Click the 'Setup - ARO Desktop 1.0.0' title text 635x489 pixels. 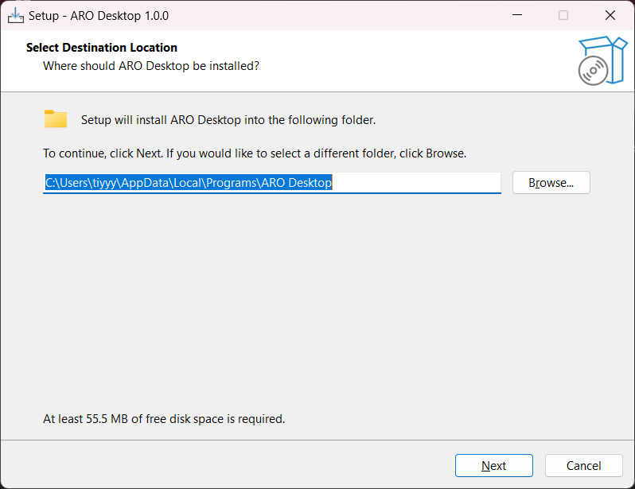(x=99, y=16)
